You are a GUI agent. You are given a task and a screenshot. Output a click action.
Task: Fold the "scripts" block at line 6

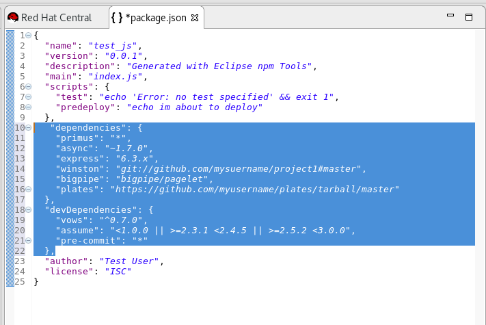point(29,86)
